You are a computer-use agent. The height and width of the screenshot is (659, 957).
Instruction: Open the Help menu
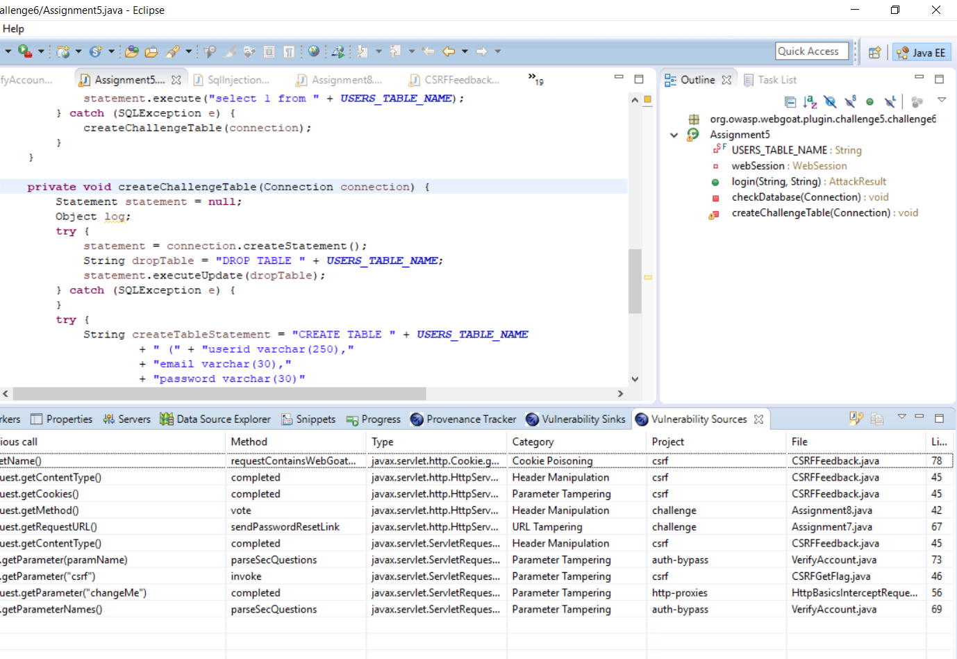click(x=13, y=28)
